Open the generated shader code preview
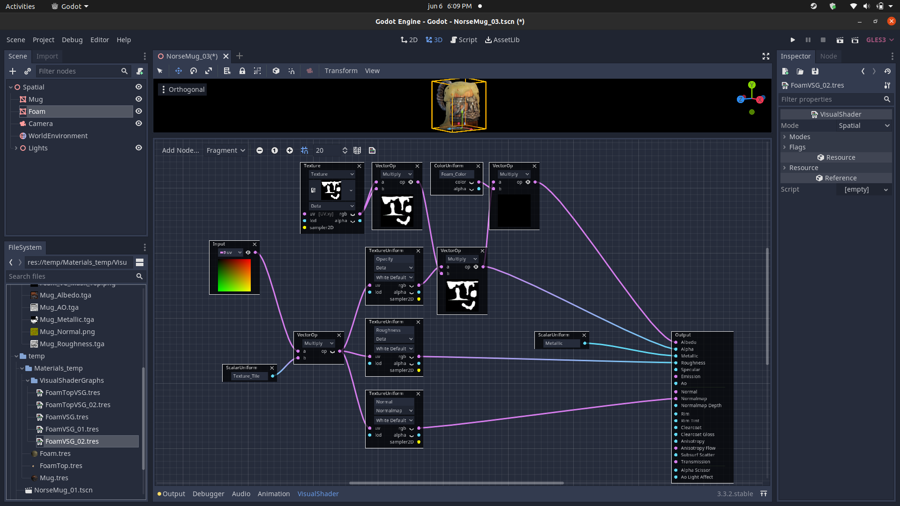 (372, 150)
